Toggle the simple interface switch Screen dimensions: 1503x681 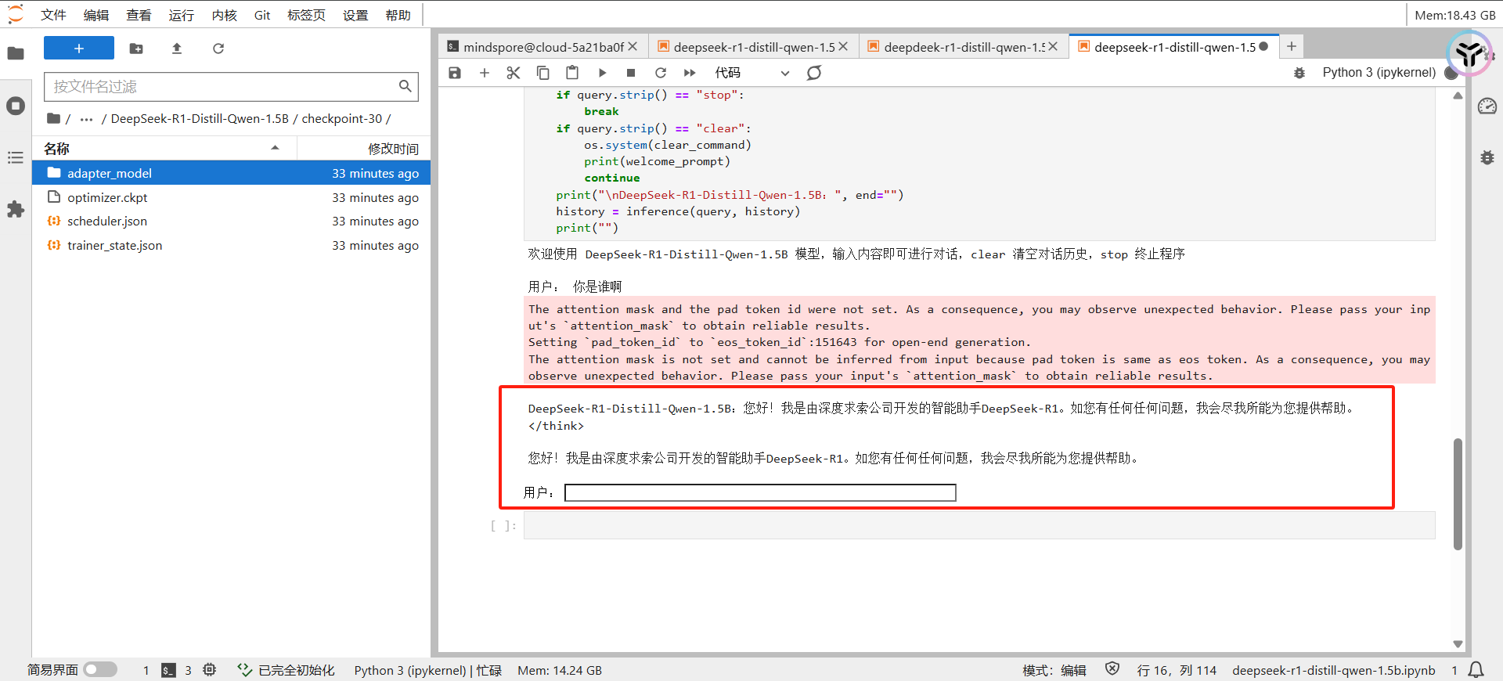pyautogui.click(x=100, y=670)
